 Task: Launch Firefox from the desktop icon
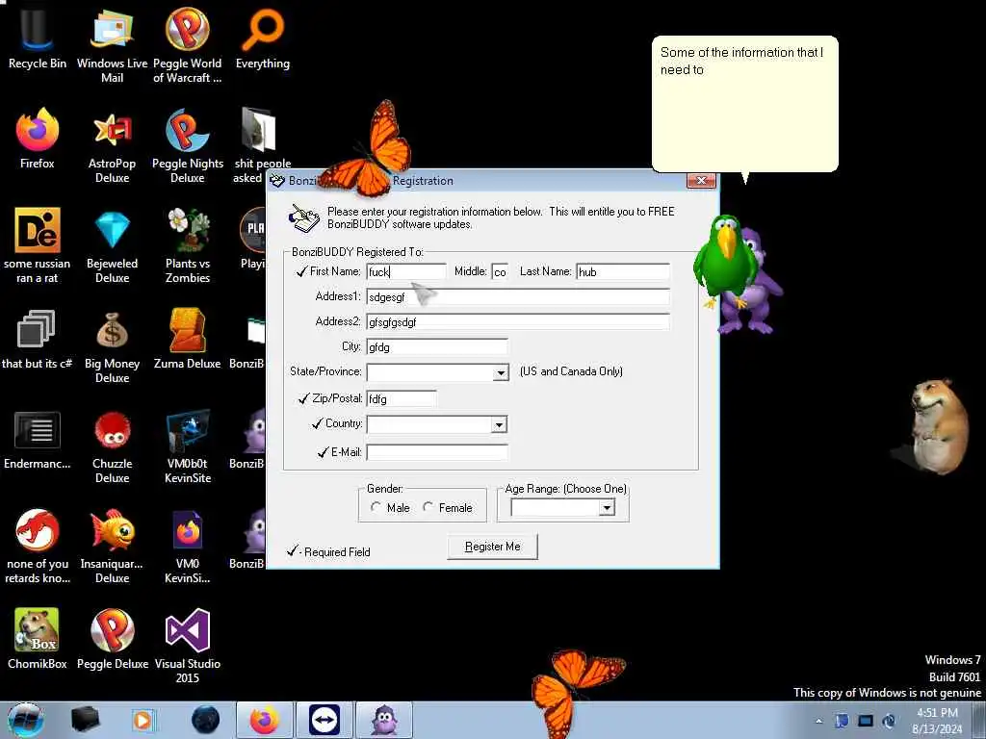[x=38, y=139]
